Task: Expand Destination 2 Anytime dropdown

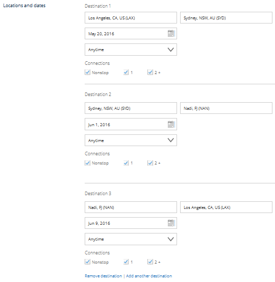Action: pyautogui.click(x=131, y=140)
